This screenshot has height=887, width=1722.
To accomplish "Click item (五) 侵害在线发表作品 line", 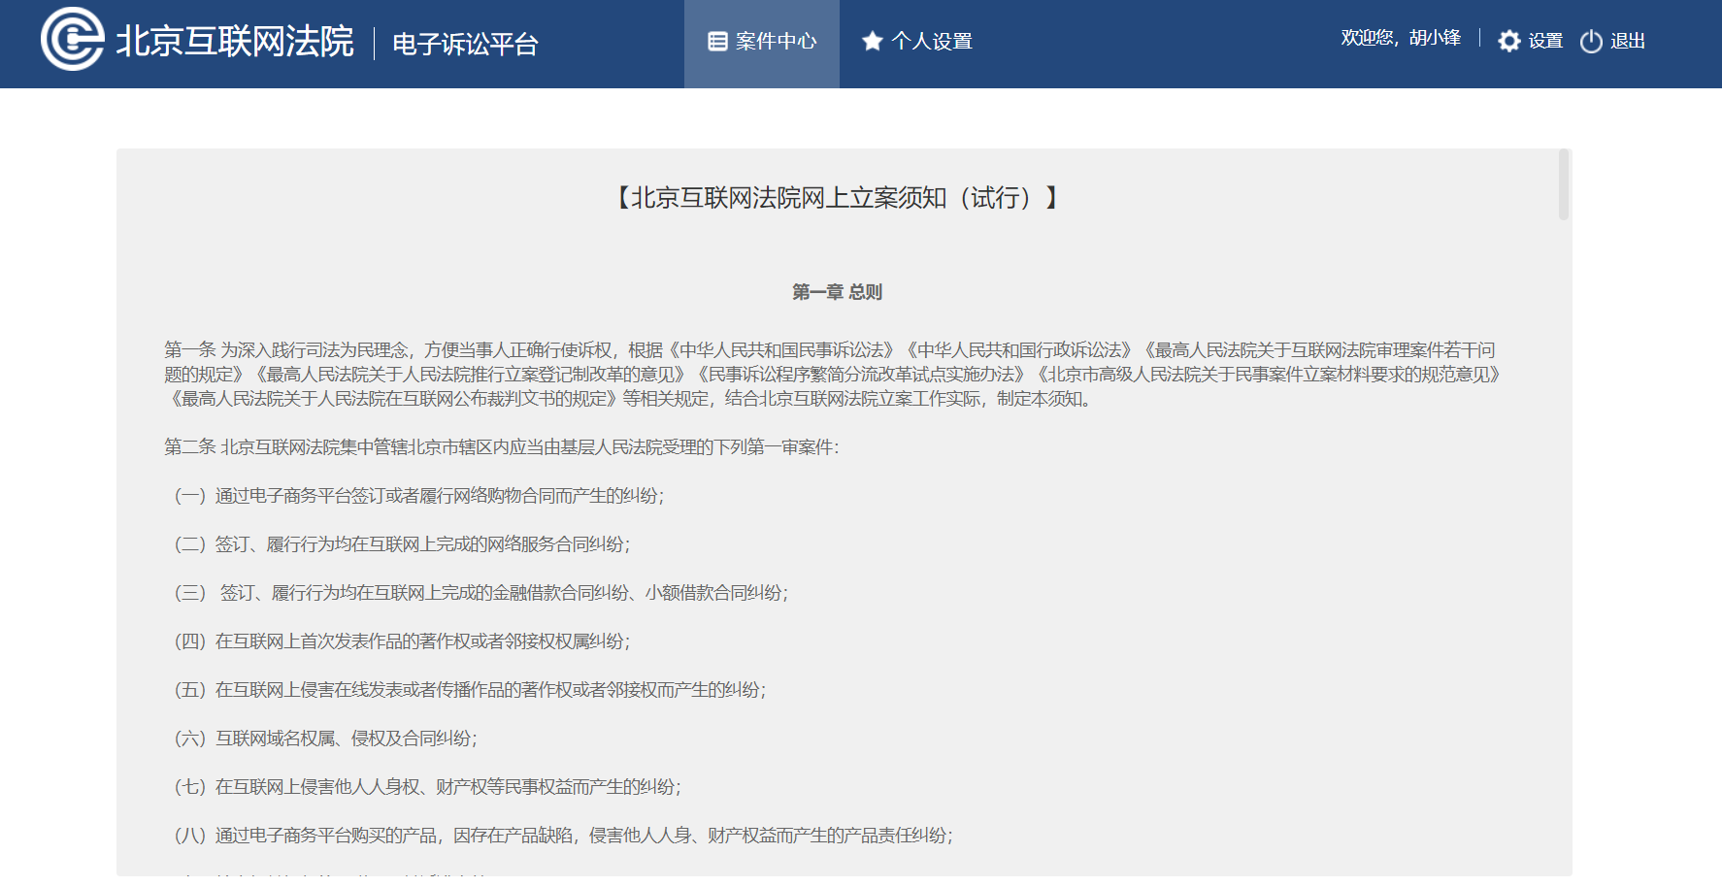I will pyautogui.click(x=470, y=690).
